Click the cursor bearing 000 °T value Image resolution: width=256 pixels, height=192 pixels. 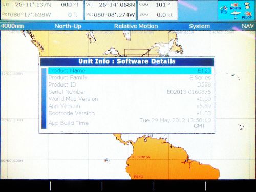click(70, 5)
